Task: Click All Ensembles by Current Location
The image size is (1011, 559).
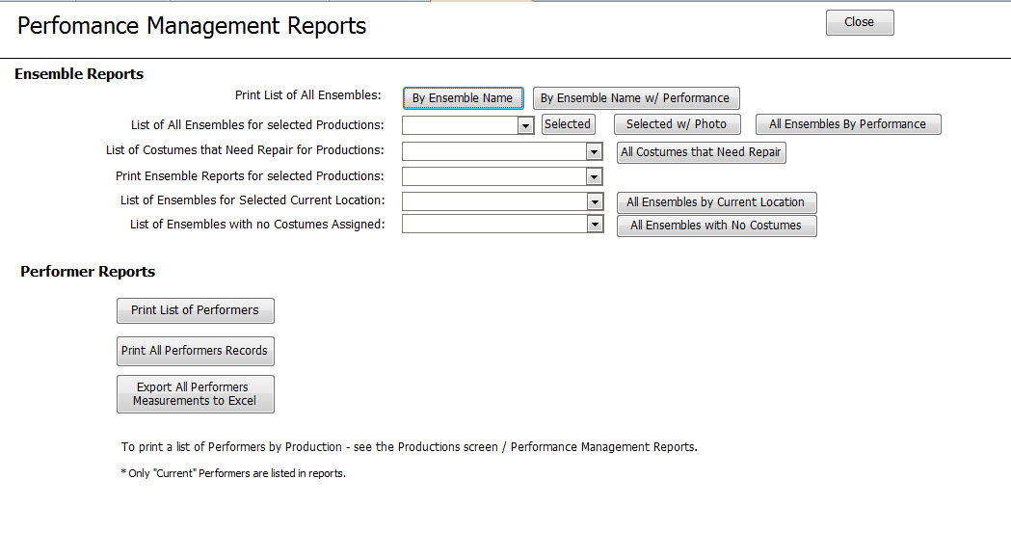Action: [716, 202]
